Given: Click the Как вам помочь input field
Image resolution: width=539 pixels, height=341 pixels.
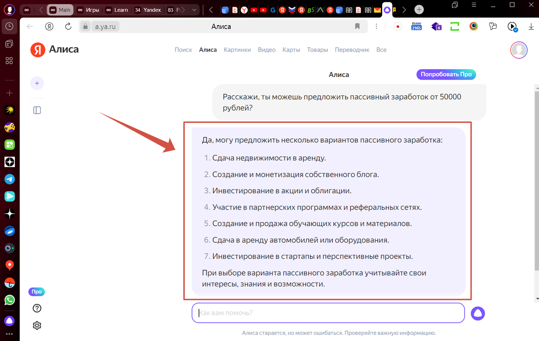Looking at the screenshot, I should (328, 312).
